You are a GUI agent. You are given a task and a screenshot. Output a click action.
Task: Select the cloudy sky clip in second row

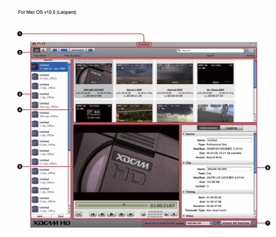(175, 113)
